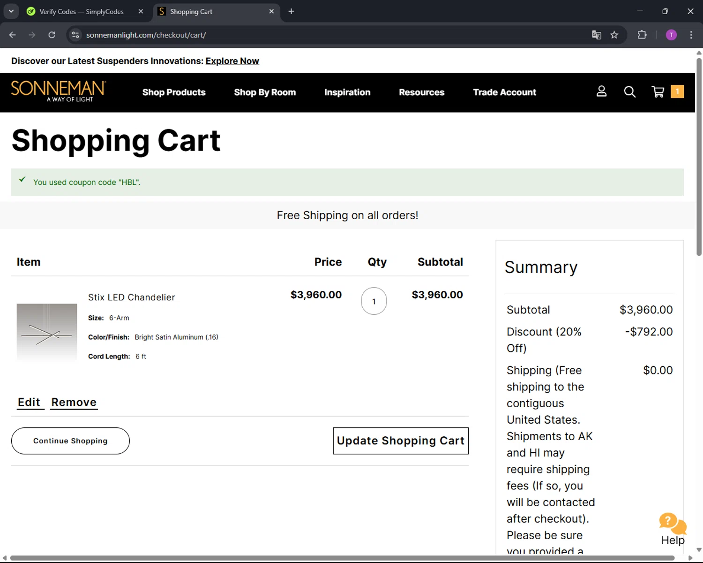This screenshot has width=703, height=563.
Task: Go back with browser back arrow
Action: click(x=13, y=35)
